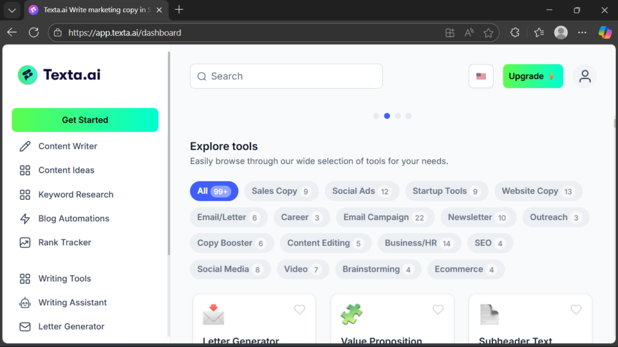Open the Content Writer pencil icon
Viewport: 618px width, 347px height.
[25, 146]
